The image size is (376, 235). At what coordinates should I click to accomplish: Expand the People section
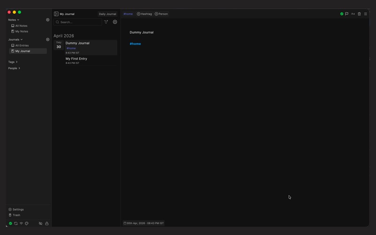(14, 68)
